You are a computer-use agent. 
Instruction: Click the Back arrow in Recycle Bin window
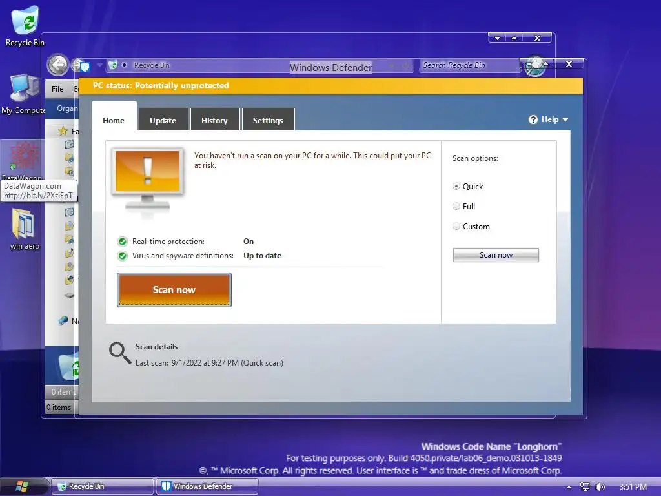(57, 65)
